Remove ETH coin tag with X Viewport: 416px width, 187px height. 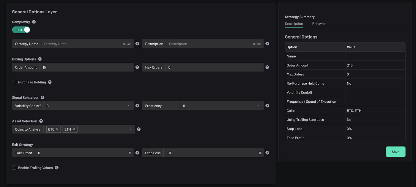(x=74, y=129)
